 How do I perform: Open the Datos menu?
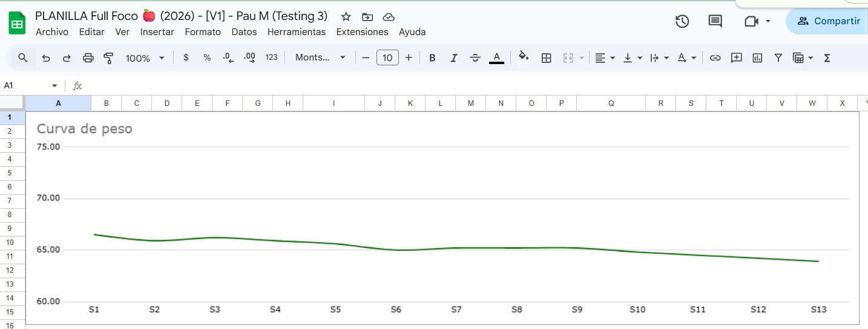click(x=244, y=32)
